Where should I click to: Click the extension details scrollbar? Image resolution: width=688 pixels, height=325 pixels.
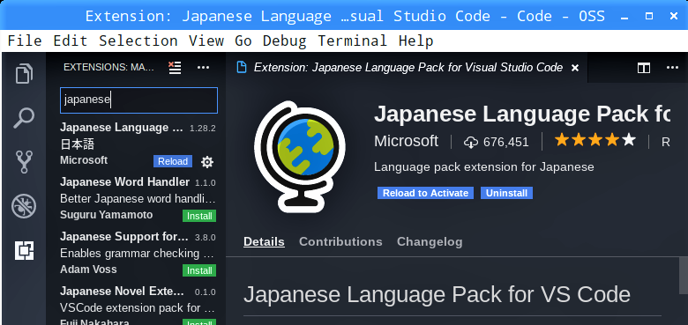pos(684,275)
